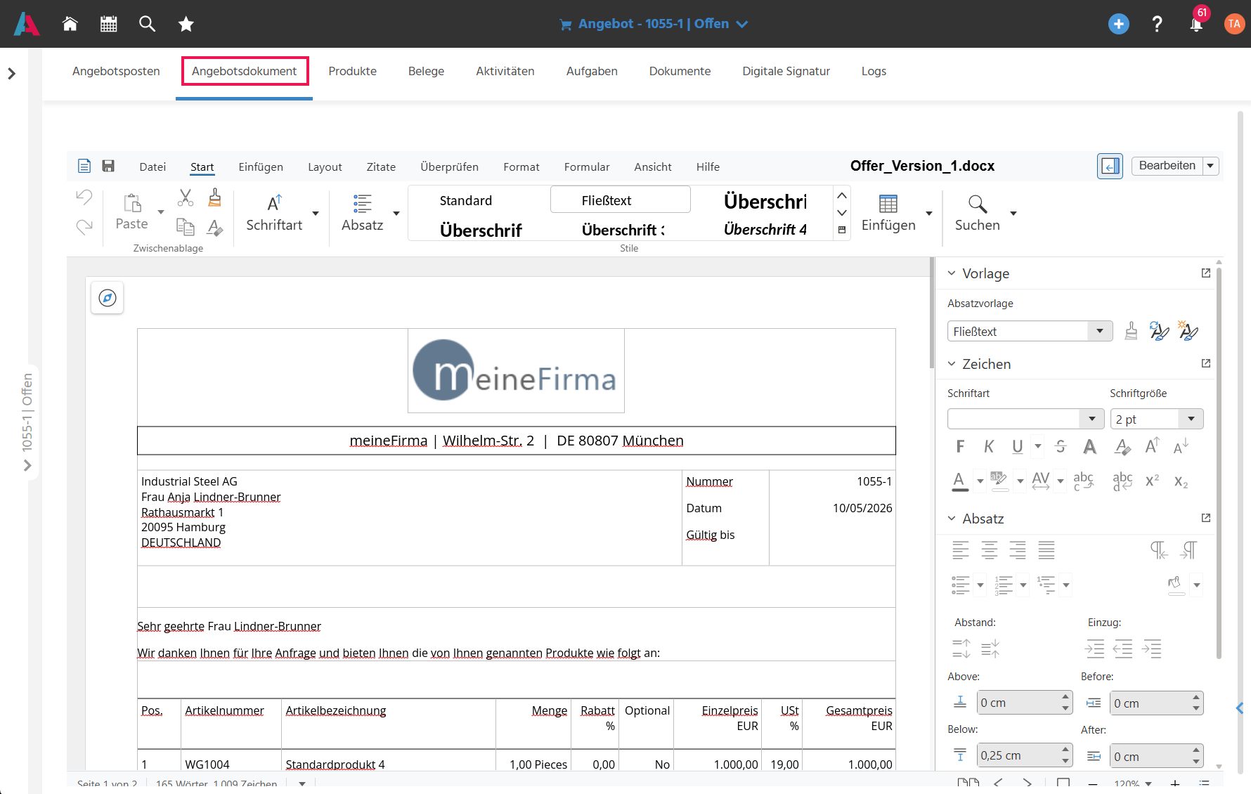1251x794 pixels.
Task: Click the redo arrow in ribbon
Action: 84,226
